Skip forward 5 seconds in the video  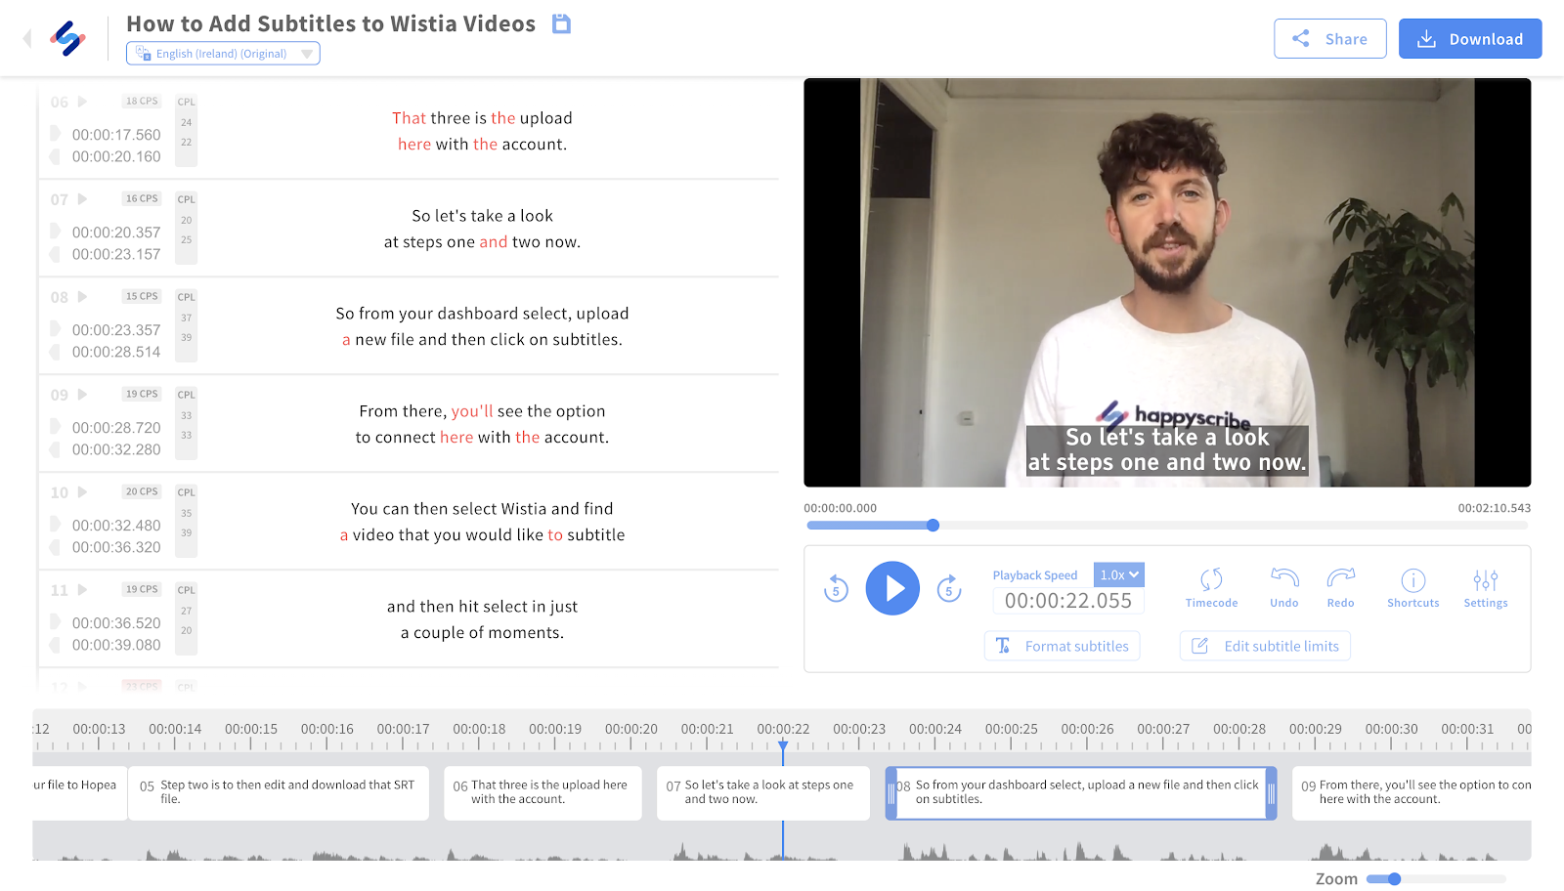pos(949,588)
